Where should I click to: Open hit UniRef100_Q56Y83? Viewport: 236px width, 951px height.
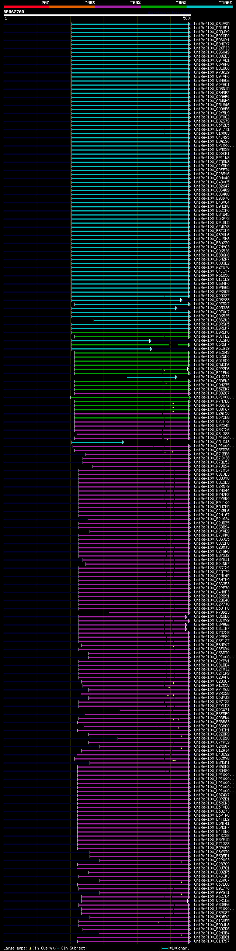point(212,300)
